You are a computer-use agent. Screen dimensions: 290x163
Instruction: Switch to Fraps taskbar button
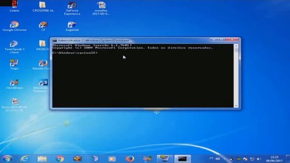point(164,159)
